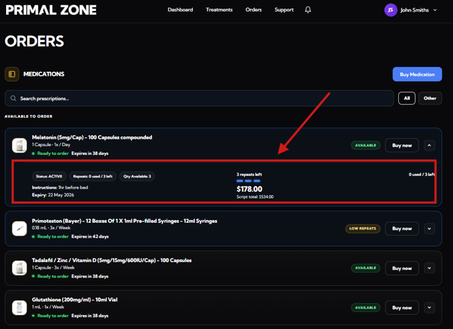Expand the Primoteston order details

point(429,229)
